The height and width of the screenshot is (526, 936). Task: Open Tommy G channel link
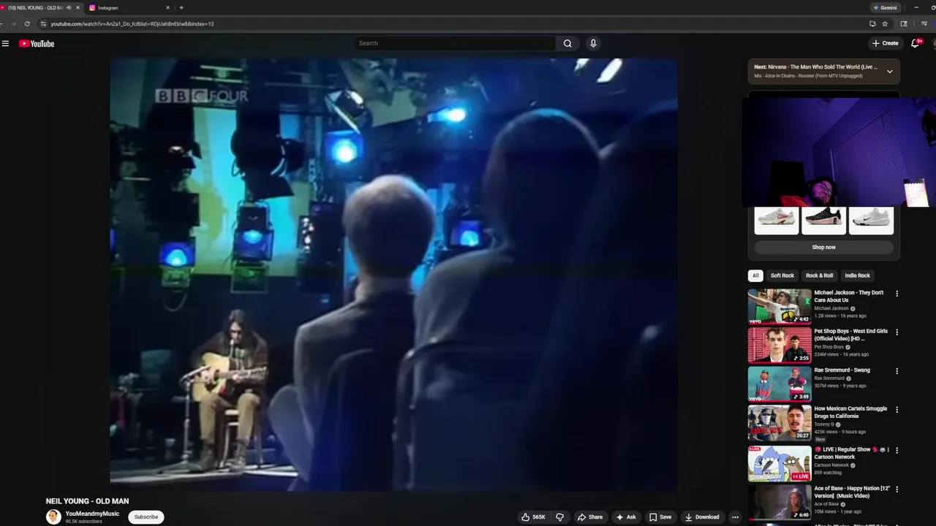coord(825,424)
